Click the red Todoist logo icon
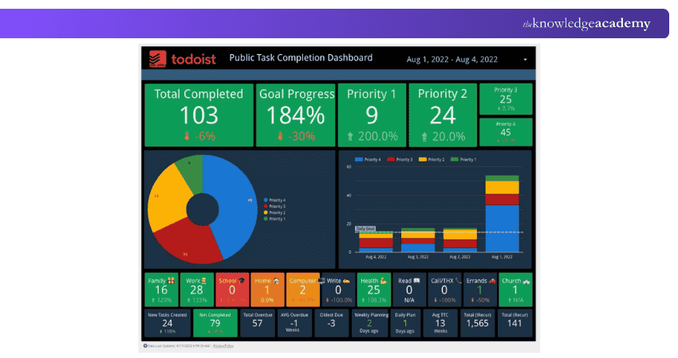This screenshot has height=358, width=678. point(157,59)
